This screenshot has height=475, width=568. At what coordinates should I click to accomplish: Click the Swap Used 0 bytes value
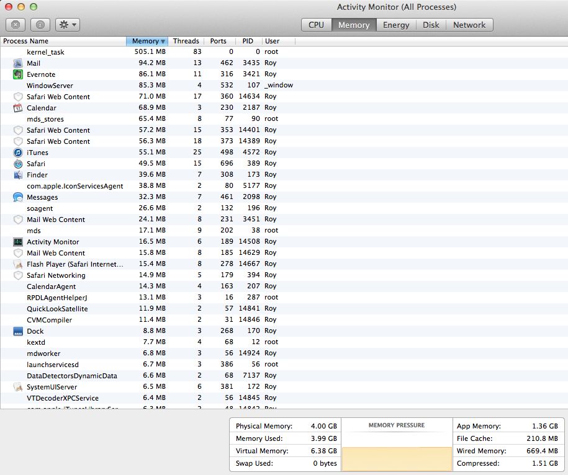pyautogui.click(x=325, y=463)
